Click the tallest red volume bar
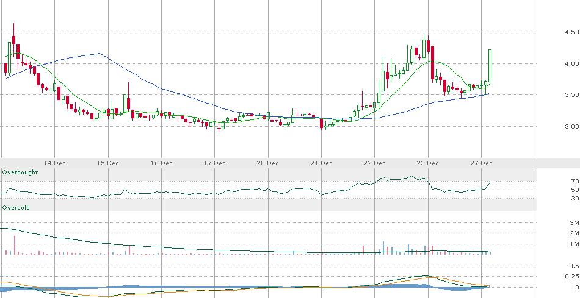The image size is (580, 298). (15, 245)
